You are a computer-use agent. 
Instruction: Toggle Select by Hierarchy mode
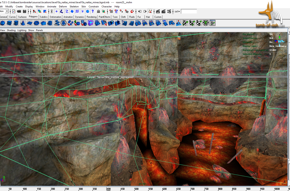[x=34, y=11]
